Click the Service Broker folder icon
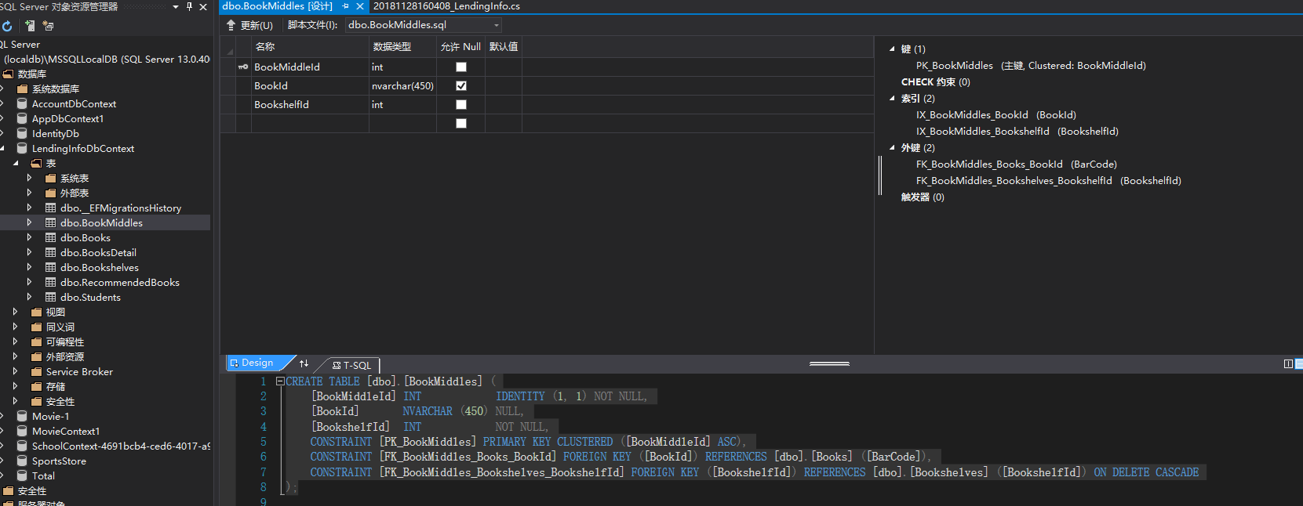Viewport: 1303px width, 506px height. pyautogui.click(x=37, y=371)
